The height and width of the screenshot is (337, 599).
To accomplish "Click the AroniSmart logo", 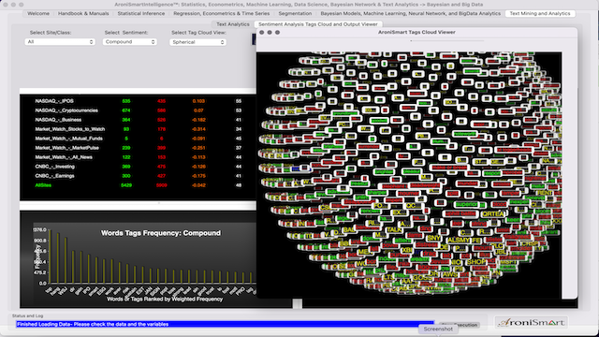I will click(x=531, y=322).
